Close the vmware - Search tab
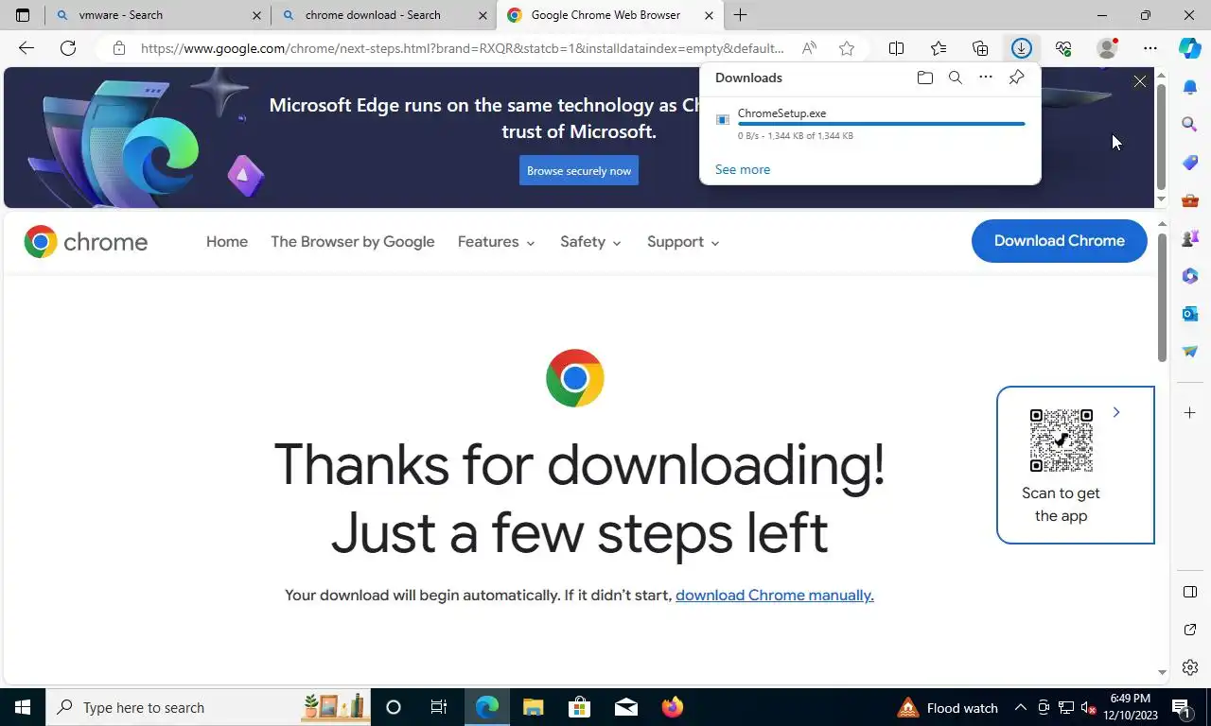 click(x=256, y=15)
